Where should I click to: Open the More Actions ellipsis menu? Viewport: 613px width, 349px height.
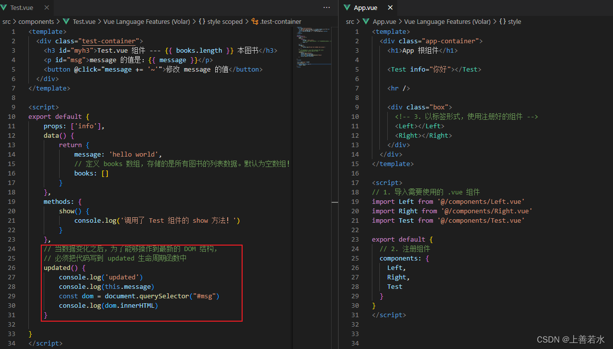pyautogui.click(x=327, y=7)
